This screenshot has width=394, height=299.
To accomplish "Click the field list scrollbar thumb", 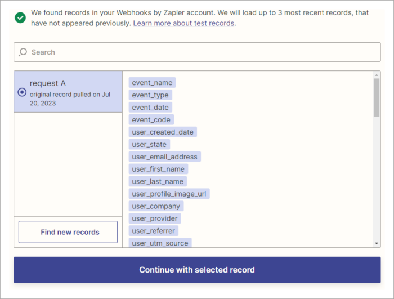I will 377,97.
